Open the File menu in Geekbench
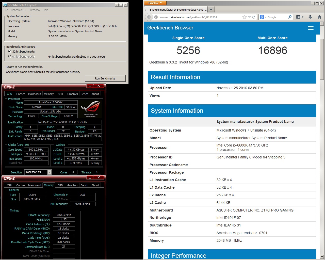This screenshot has height=260, width=325. coord(6,10)
